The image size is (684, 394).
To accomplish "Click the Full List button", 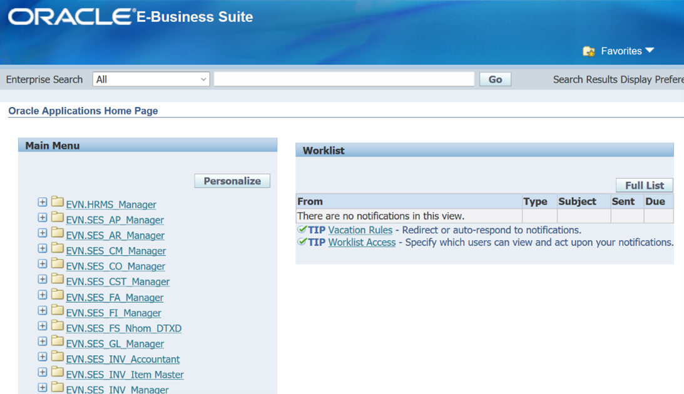I will pos(645,185).
